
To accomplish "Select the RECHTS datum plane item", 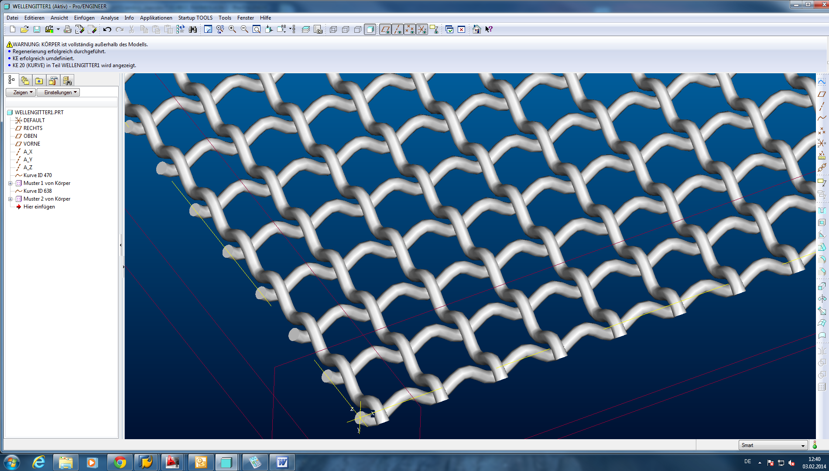I will tap(33, 128).
